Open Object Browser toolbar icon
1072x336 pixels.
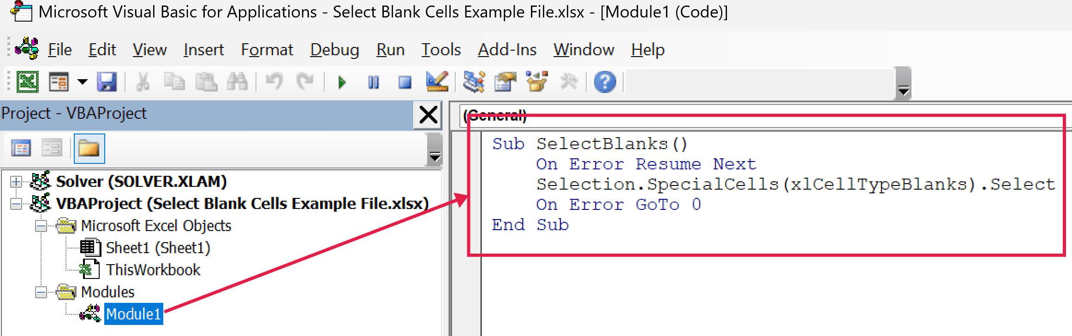(x=537, y=81)
